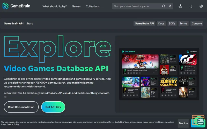Open the What should I play? menu
Screen dimensions: 207x129
coord(55,6)
